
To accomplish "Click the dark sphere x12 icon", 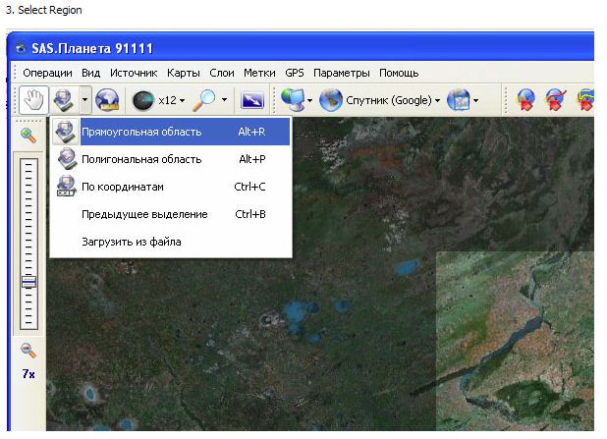I will coord(143,100).
